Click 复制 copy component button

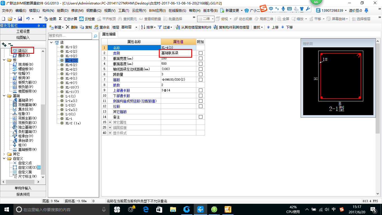(x=86, y=27)
